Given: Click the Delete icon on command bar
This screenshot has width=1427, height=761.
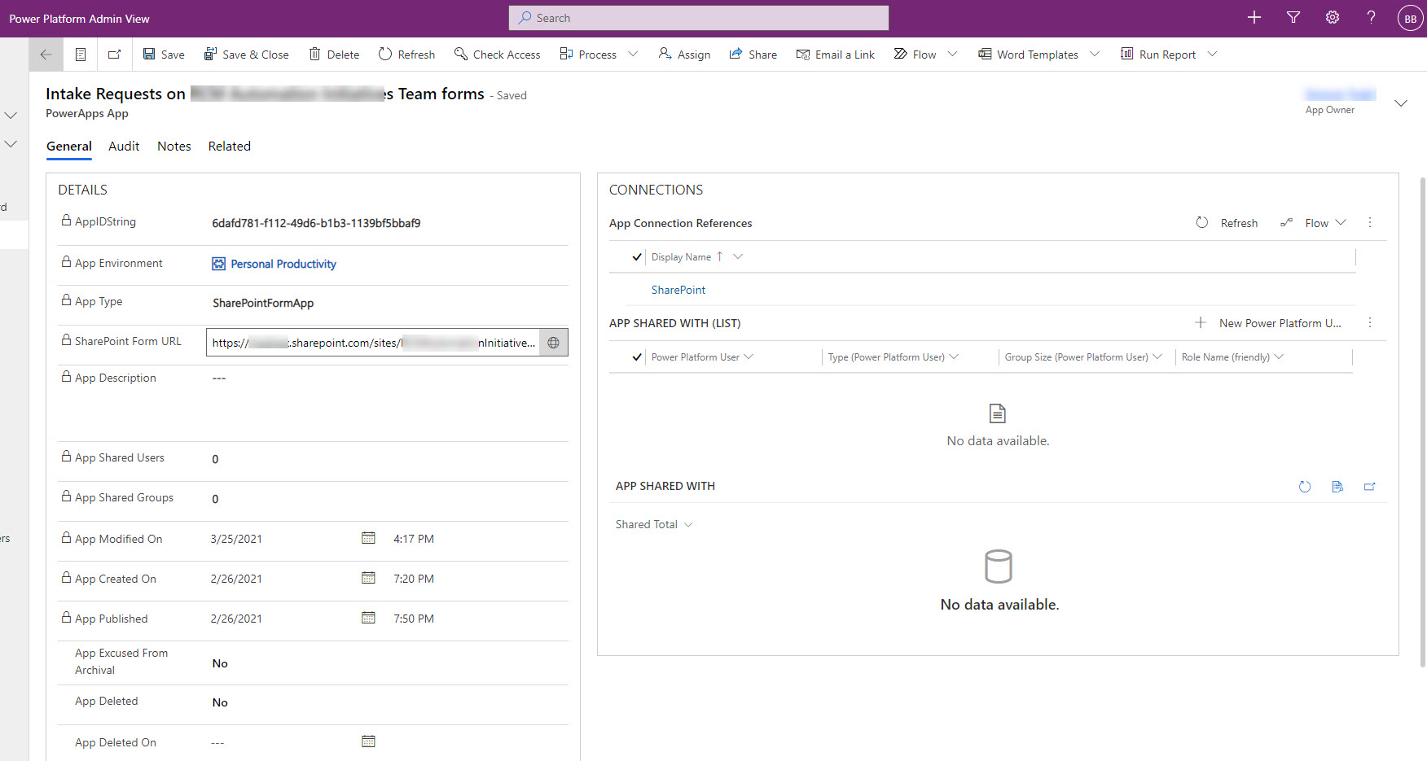Looking at the screenshot, I should point(315,54).
